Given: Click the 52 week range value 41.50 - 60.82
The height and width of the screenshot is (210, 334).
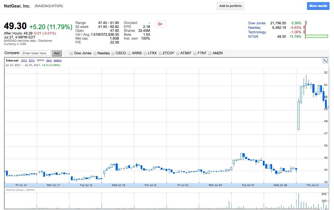Looking at the screenshot, I should click(x=108, y=27).
